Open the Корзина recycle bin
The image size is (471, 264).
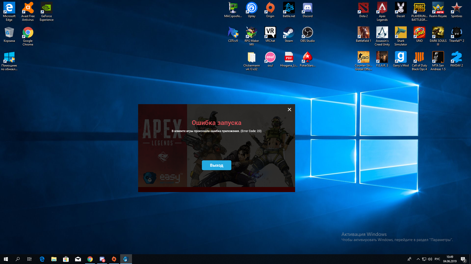(x=9, y=35)
